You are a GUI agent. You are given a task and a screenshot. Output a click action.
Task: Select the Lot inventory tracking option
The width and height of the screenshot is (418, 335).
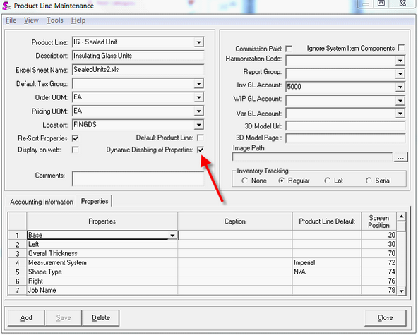pos(328,181)
